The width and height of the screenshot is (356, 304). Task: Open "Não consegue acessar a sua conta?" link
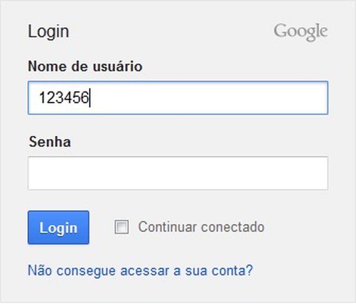pos(140,271)
